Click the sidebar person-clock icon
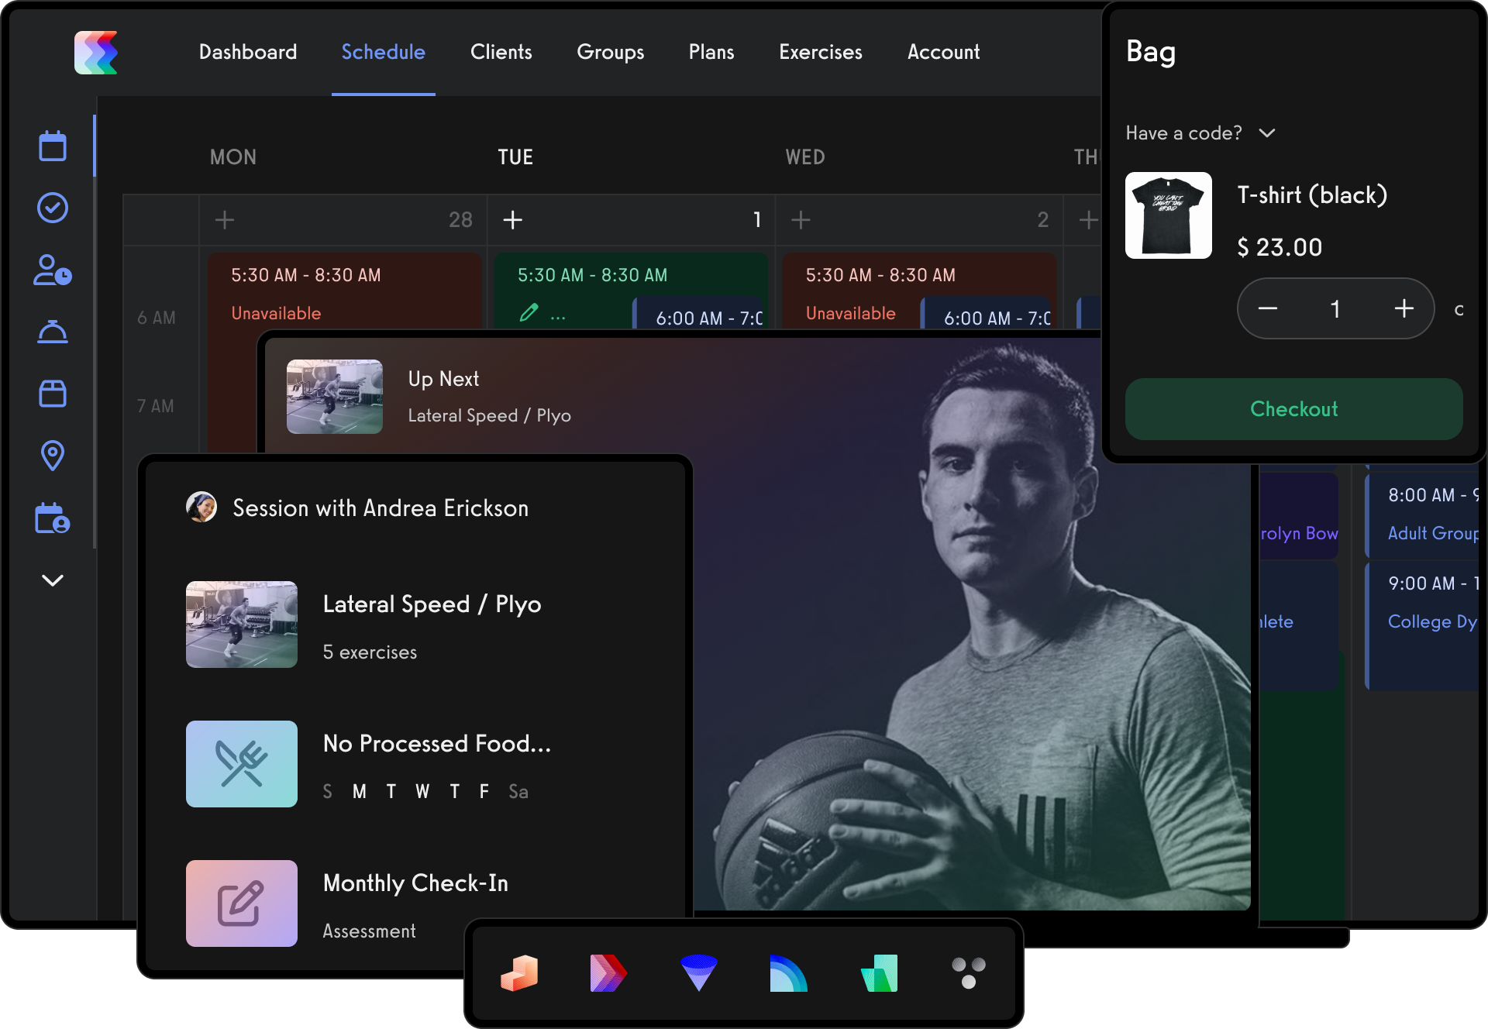 52,274
